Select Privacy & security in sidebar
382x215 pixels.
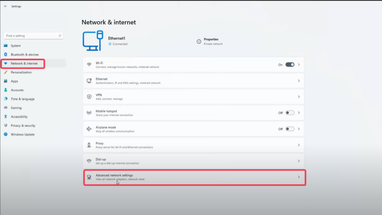pos(23,125)
